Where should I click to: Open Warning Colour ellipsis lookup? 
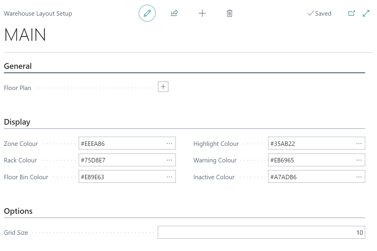[359, 160]
